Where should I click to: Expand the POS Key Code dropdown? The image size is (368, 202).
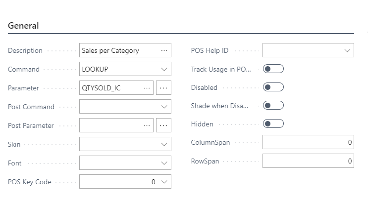point(164,182)
